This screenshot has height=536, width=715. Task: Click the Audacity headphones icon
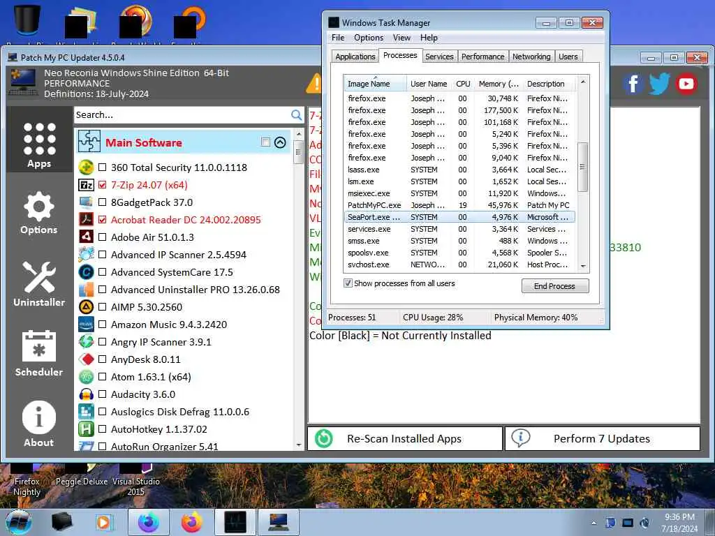point(86,394)
